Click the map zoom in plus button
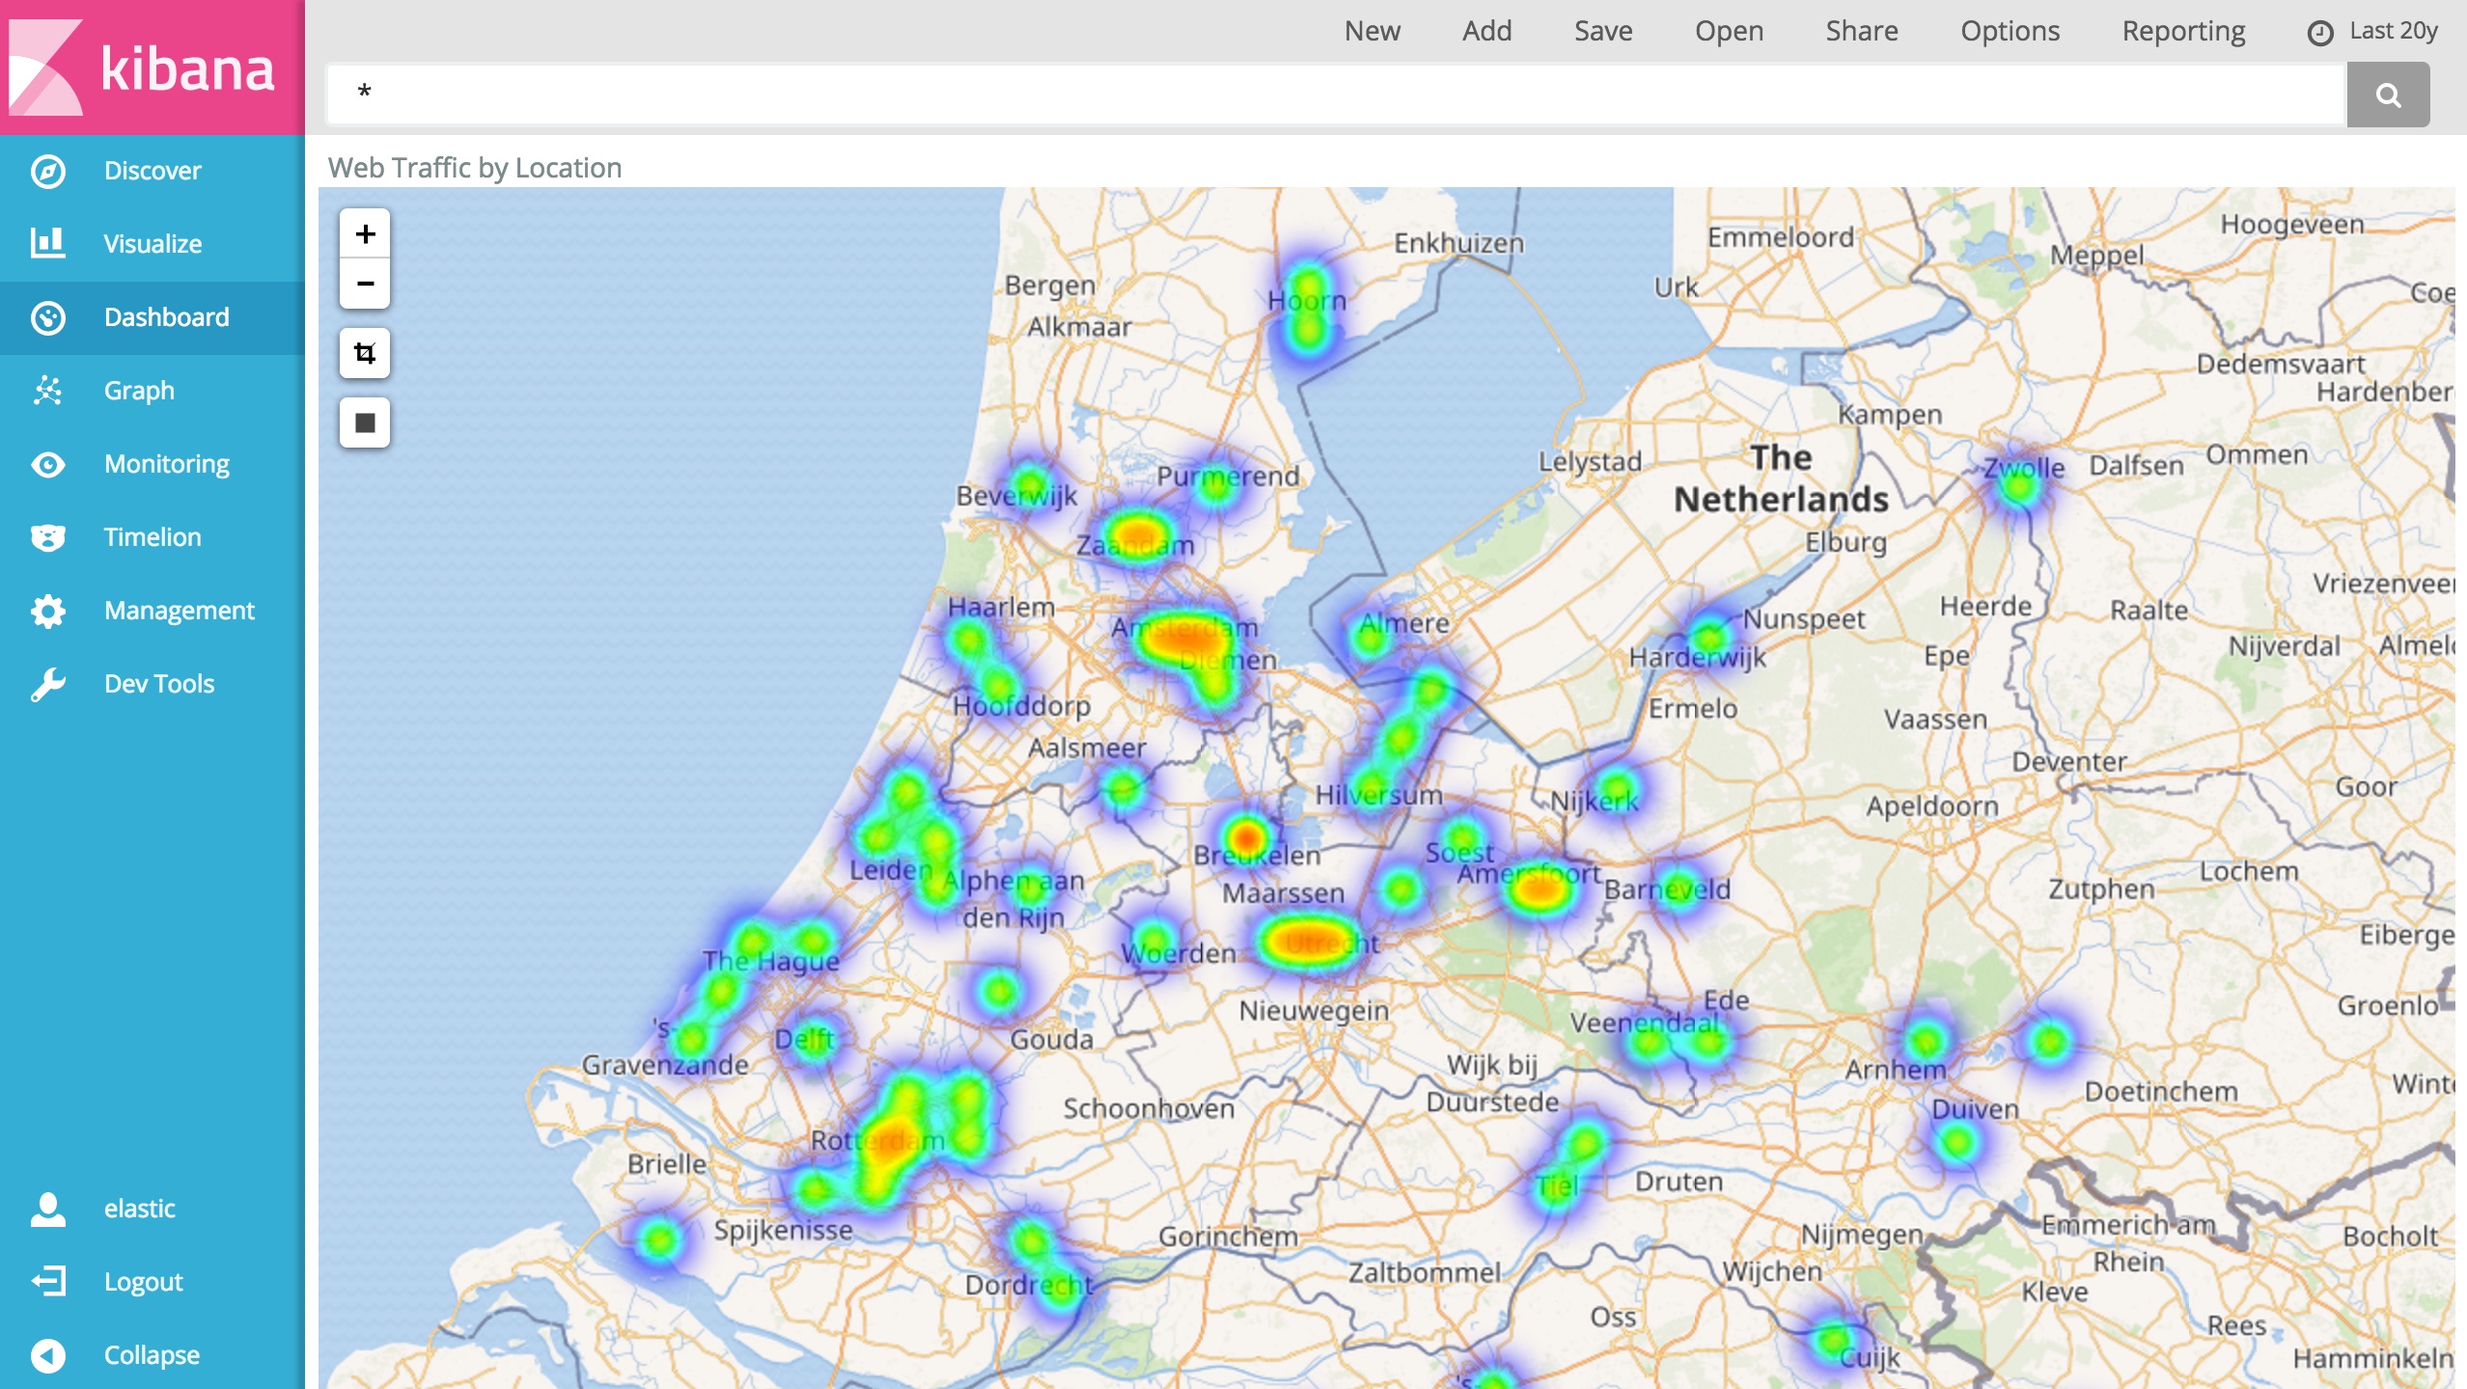Screen dimensions: 2467x1389 [x=365, y=234]
